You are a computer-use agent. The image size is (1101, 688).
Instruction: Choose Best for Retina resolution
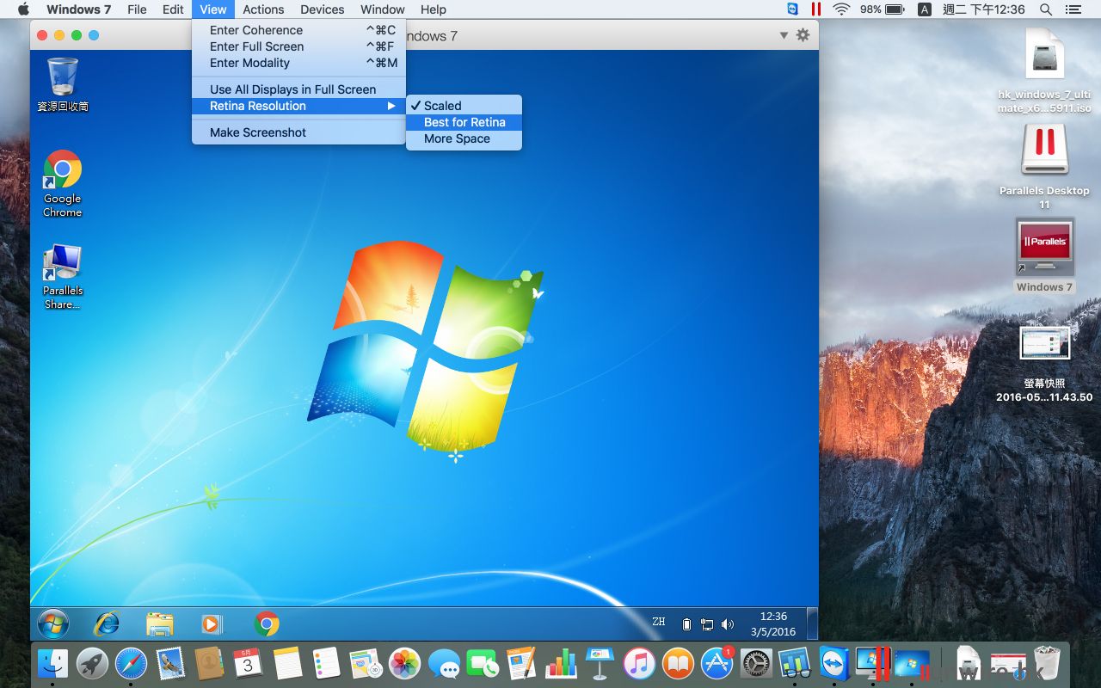point(464,122)
